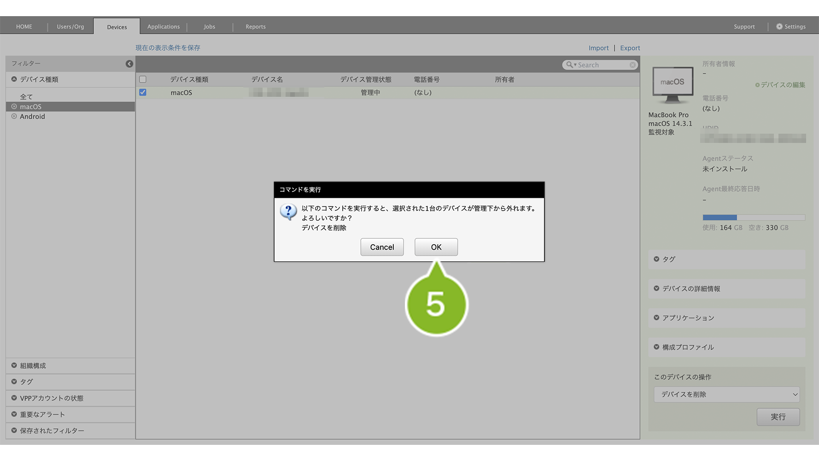Select the macOS filter radio icon

point(14,106)
